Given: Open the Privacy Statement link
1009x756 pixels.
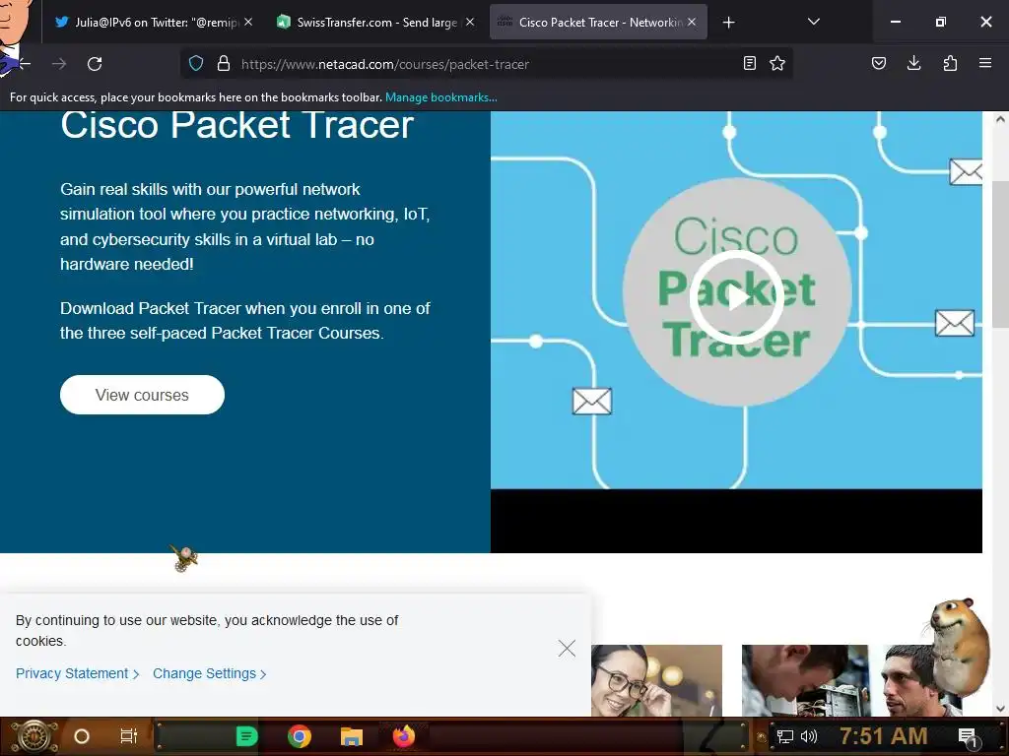Looking at the screenshot, I should click(77, 673).
